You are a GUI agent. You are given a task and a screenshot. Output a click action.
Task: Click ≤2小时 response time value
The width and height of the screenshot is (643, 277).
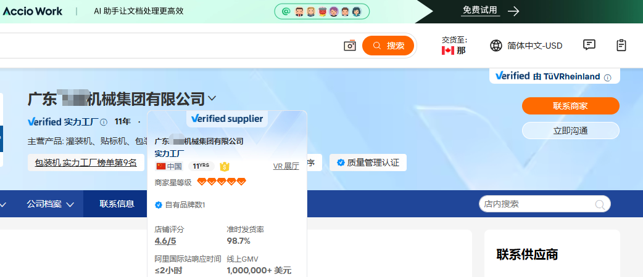(x=168, y=270)
